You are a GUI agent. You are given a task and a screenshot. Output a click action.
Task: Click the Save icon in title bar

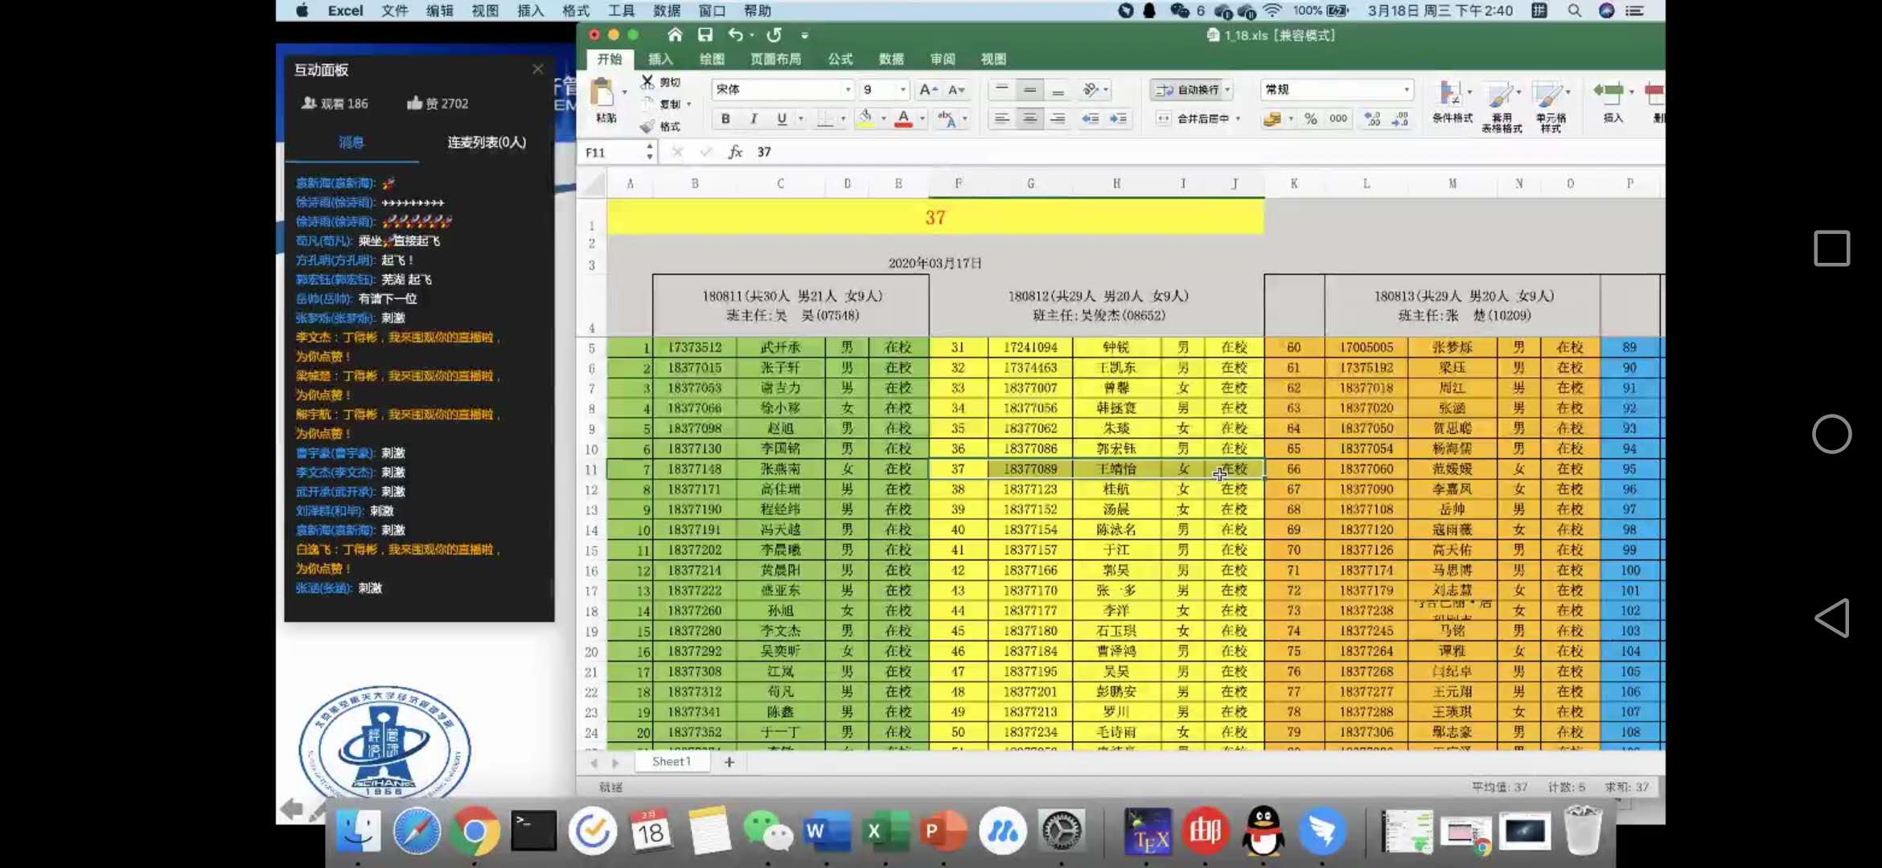click(705, 35)
